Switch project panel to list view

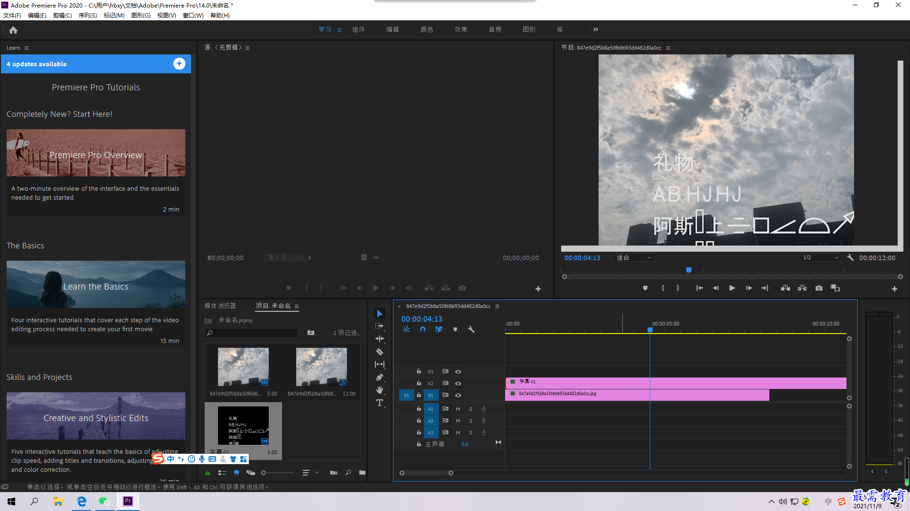point(222,473)
